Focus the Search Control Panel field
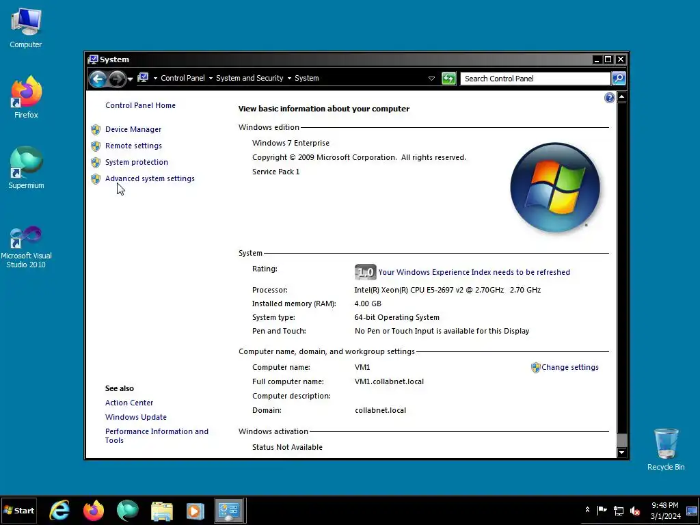This screenshot has height=525, width=700. [535, 79]
